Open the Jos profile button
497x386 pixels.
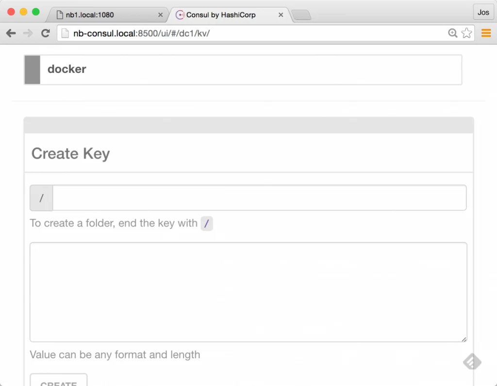[x=483, y=12]
